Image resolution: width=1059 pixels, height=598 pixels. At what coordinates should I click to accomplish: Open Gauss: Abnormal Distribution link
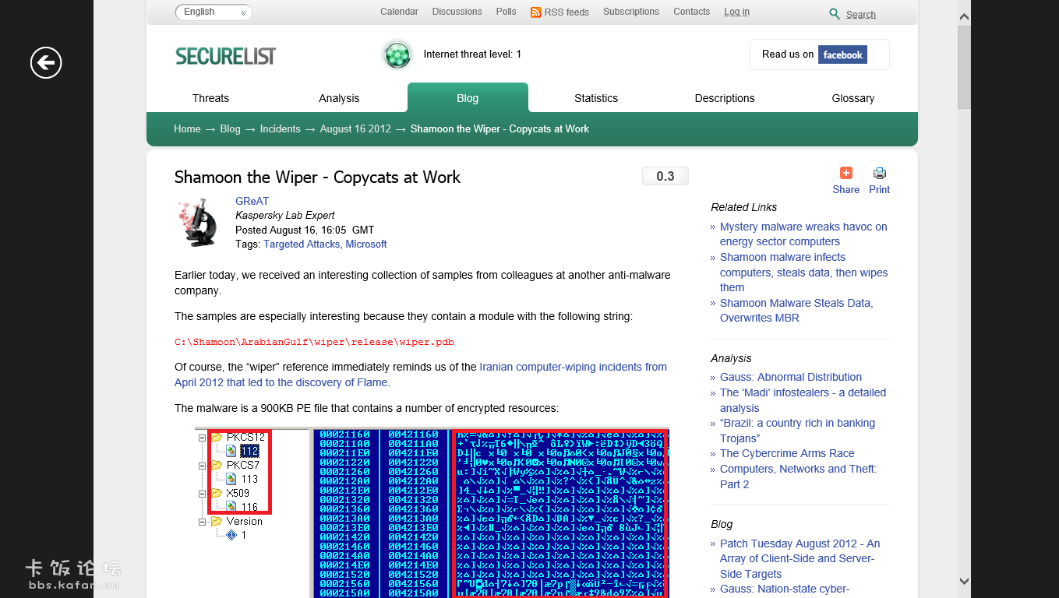click(x=791, y=377)
